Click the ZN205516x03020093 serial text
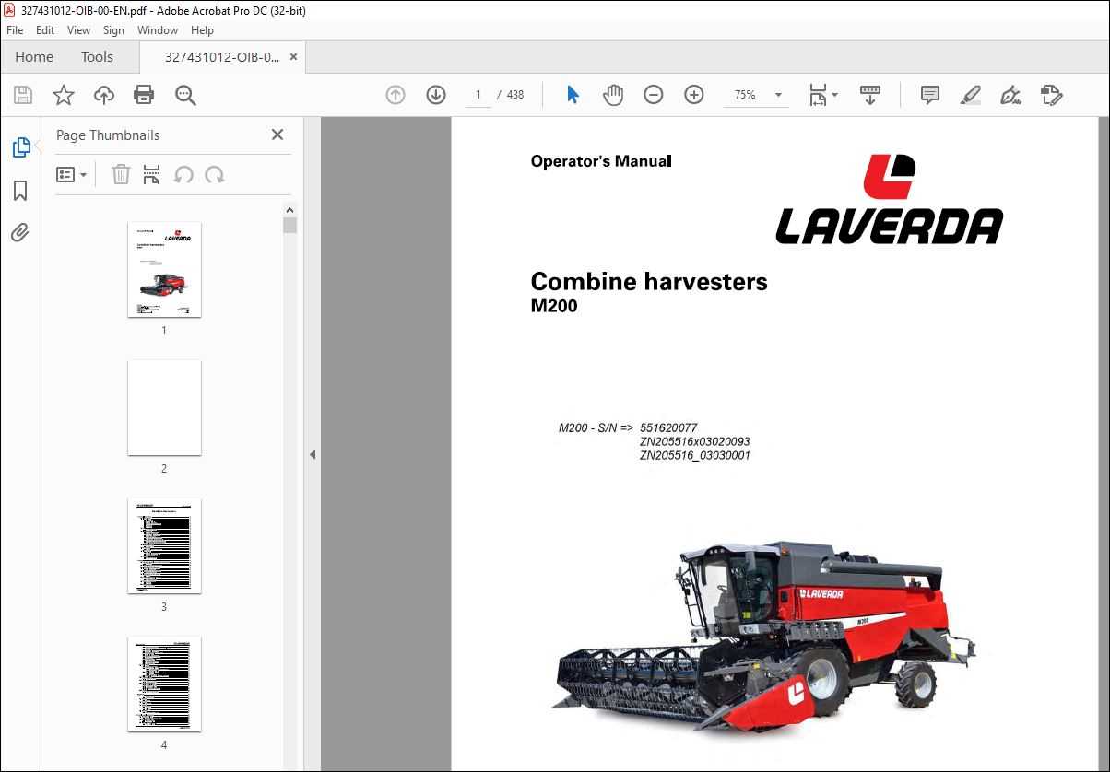The image size is (1110, 772). 694,442
